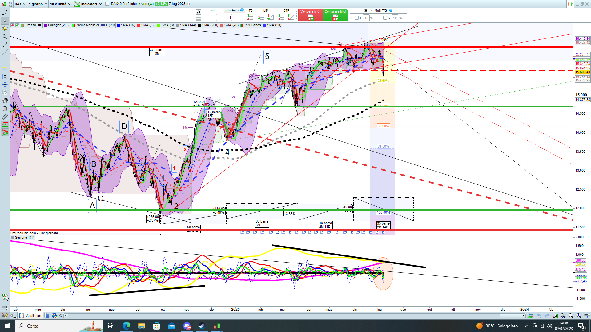Click the Vendere MKT sell button
This screenshot has width=591, height=332.
[x=310, y=15]
